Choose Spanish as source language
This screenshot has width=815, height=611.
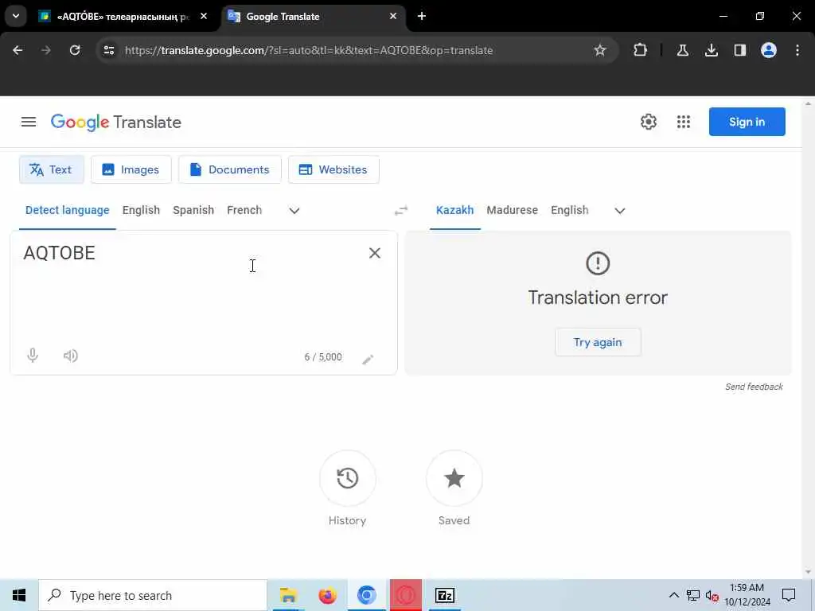pos(193,210)
